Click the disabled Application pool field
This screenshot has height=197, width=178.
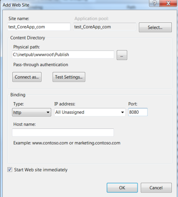point(105,27)
